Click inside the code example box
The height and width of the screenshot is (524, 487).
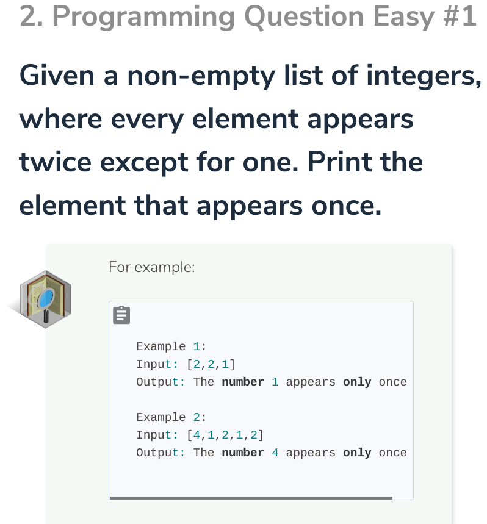pyautogui.click(x=261, y=400)
